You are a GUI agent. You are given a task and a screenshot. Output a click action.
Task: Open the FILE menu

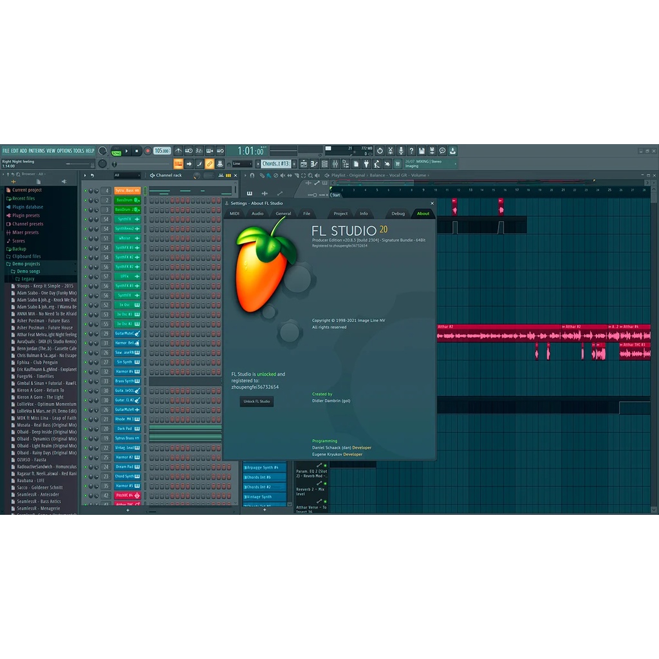coord(5,151)
